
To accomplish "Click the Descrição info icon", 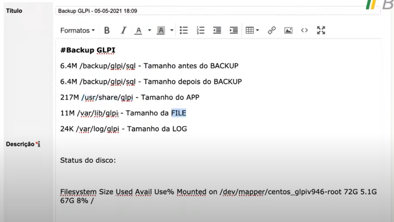I will 39,144.
